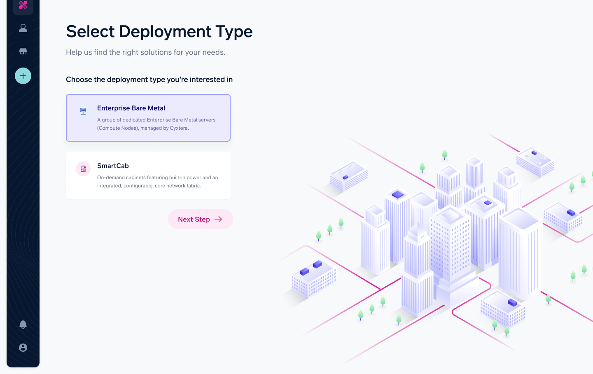Click the SmartCab cabinet icon

point(83,169)
